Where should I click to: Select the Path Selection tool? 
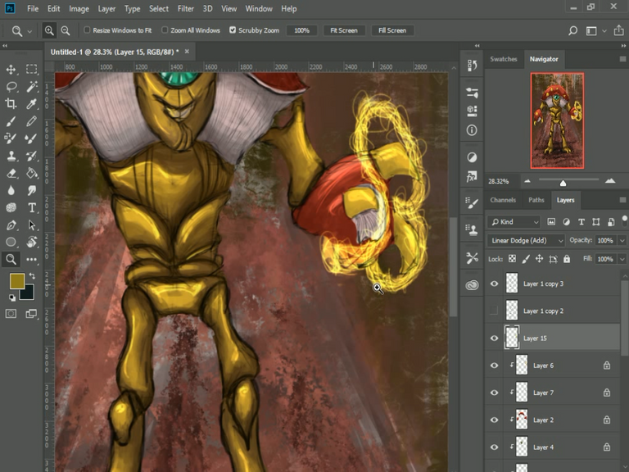32,225
